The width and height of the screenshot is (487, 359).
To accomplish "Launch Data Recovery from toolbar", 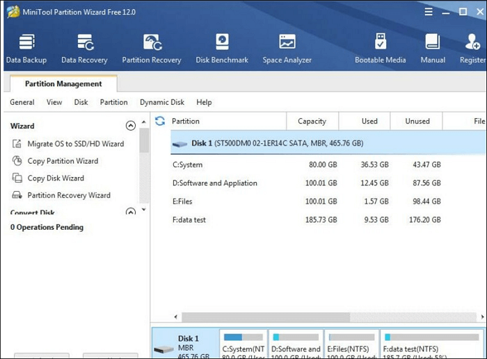I will pyautogui.click(x=84, y=48).
